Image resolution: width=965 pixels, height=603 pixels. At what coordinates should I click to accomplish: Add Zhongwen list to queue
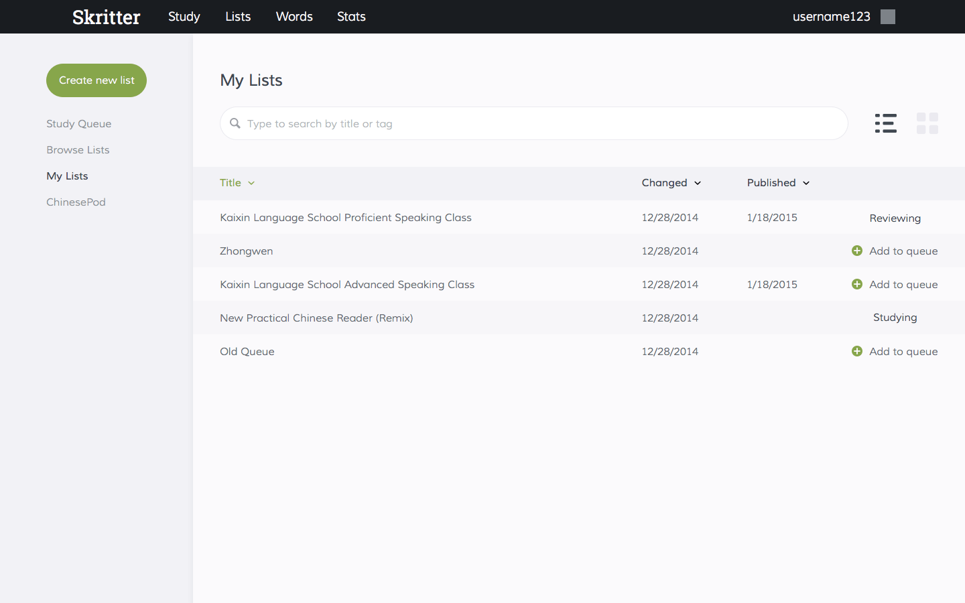(903, 251)
